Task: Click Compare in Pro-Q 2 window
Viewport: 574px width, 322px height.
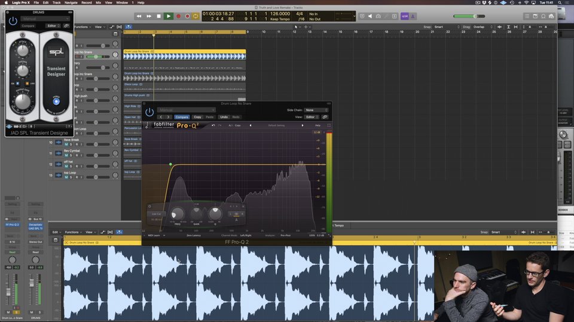Action: click(182, 117)
